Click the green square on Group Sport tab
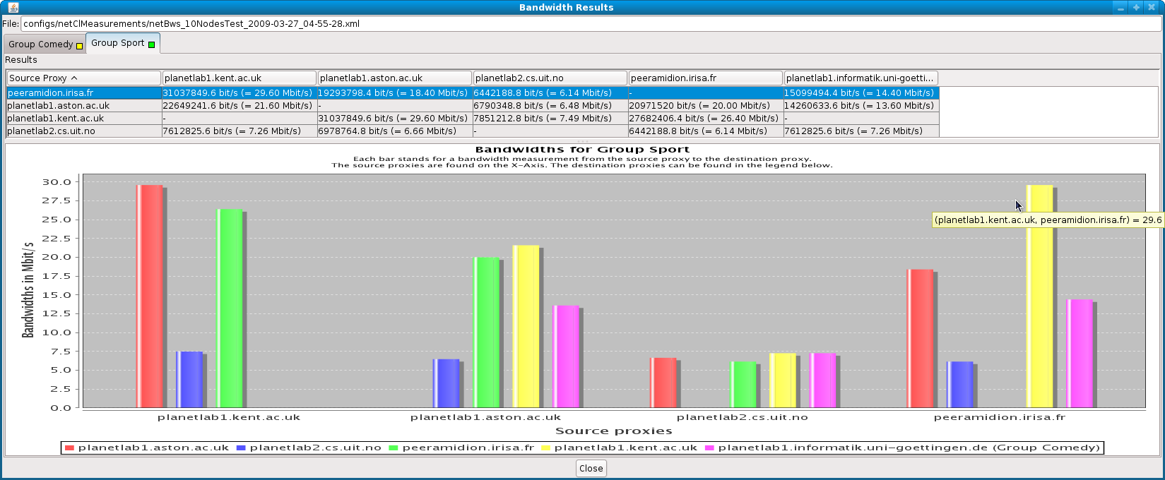1165x480 pixels. (x=151, y=44)
